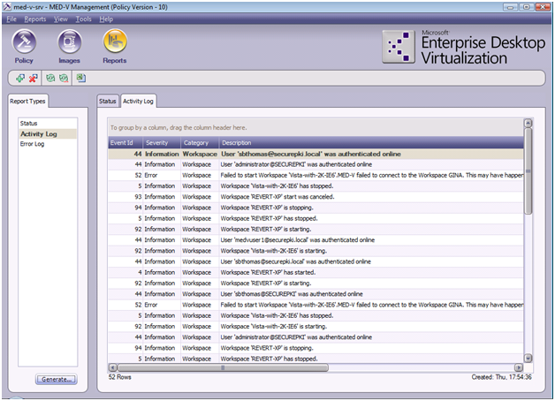Minimize the MED-V Management window
The image size is (555, 401).
511,7
